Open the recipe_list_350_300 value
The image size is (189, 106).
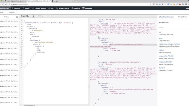(x=165, y=62)
